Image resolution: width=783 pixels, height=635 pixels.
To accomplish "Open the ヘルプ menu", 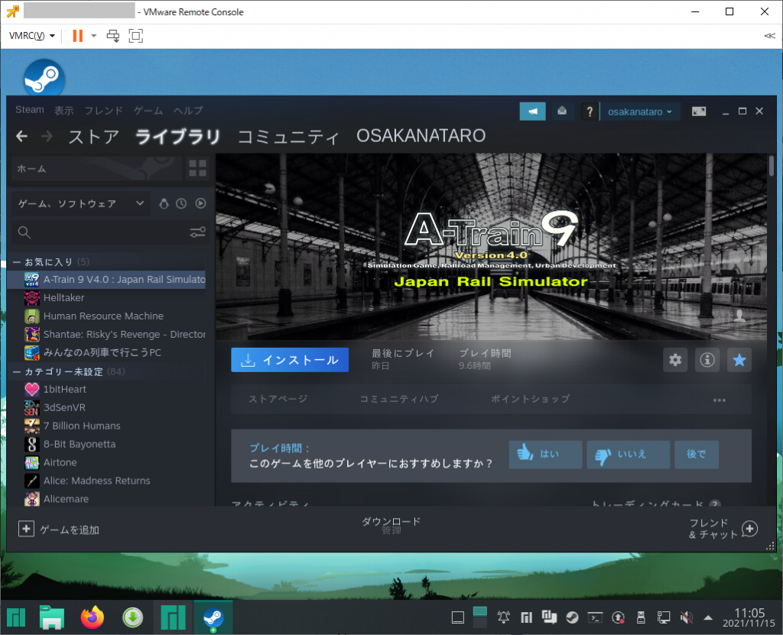I will pyautogui.click(x=188, y=110).
